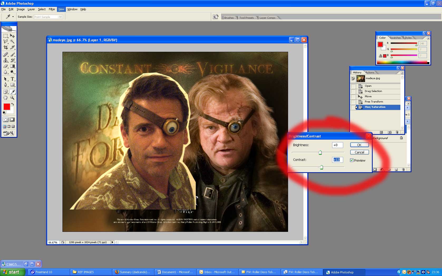Switch to the Swatches tab
The height and width of the screenshot is (276, 442).
tap(395, 38)
